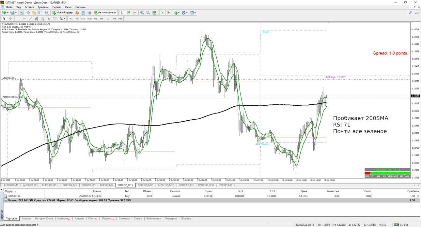Switch to the USDCHF,M30 chart tab

206,185
